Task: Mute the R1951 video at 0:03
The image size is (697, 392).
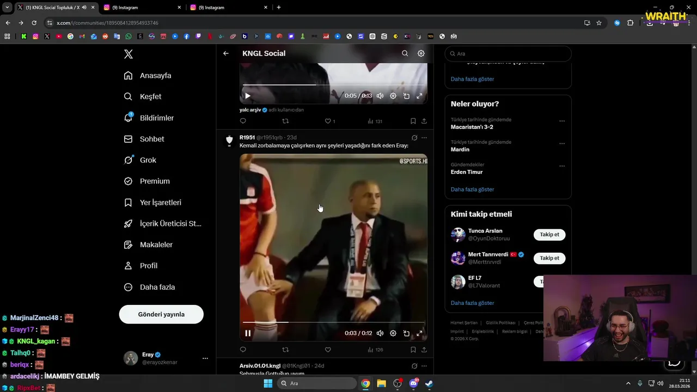Action: click(x=380, y=333)
